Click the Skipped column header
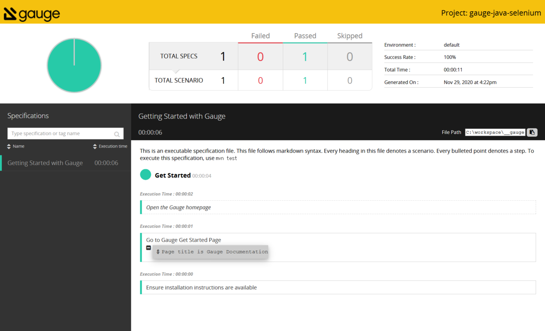Viewport: 545px width, 331px height. [350, 36]
